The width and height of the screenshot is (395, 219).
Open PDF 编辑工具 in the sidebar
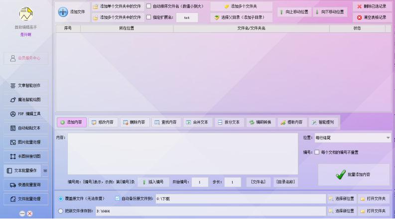(26, 114)
